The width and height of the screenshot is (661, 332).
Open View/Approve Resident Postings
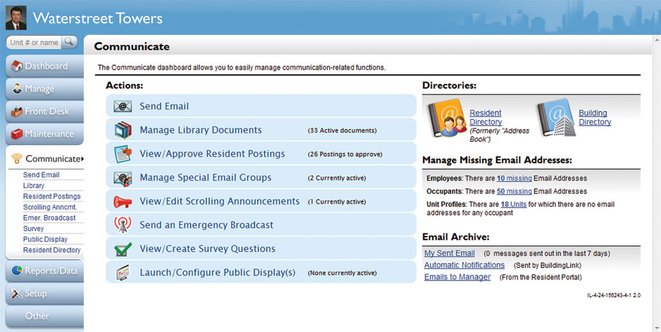261,153
